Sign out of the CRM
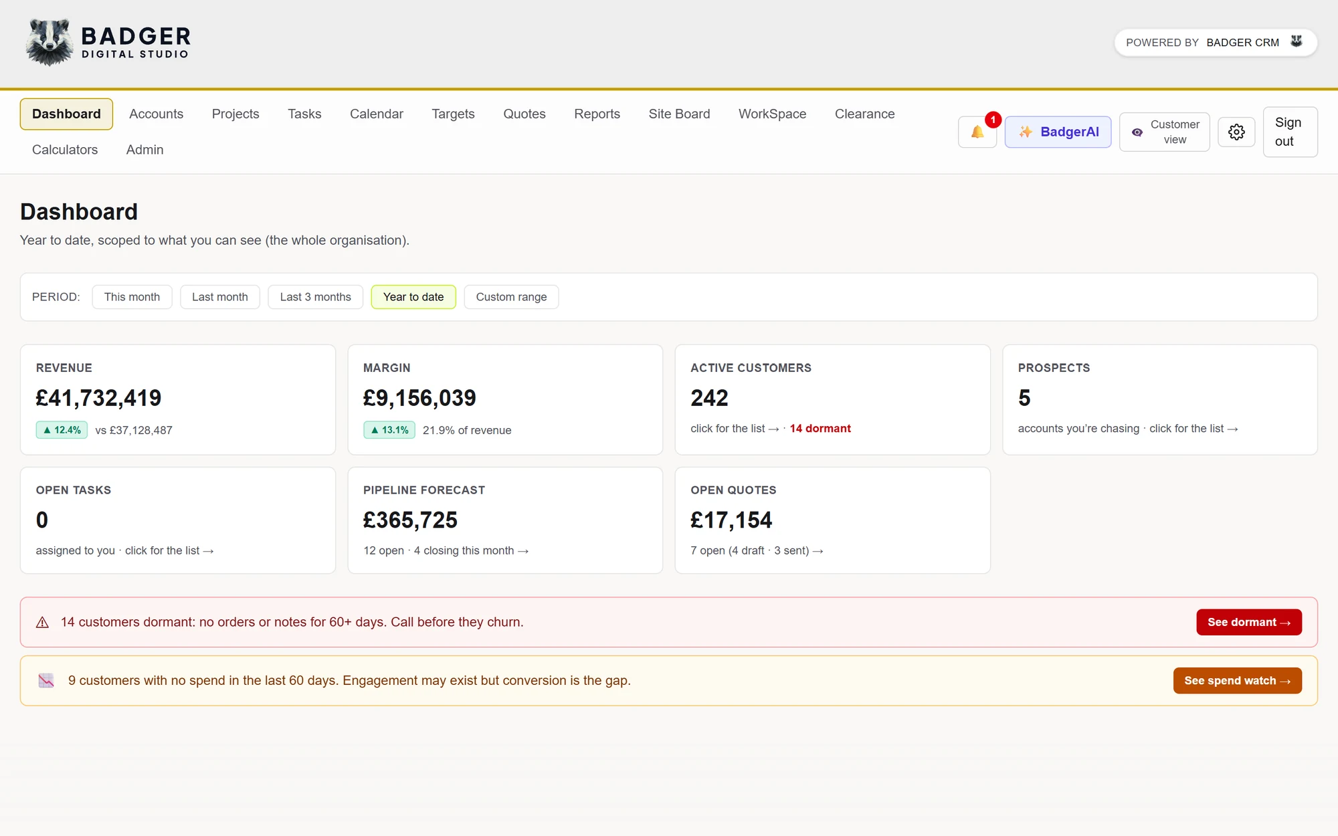The image size is (1338, 836). (x=1290, y=132)
